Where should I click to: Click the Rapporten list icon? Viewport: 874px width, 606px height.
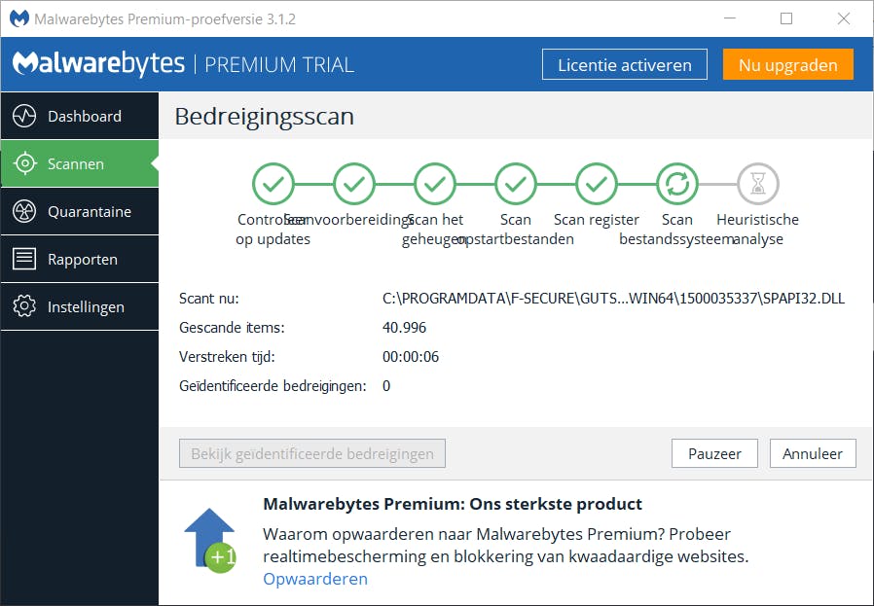click(x=24, y=260)
